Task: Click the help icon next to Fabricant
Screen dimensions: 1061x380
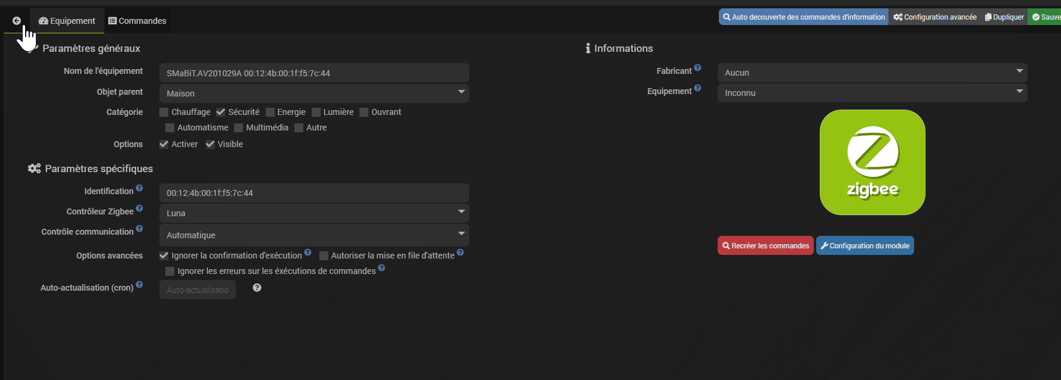Action: coord(697,68)
